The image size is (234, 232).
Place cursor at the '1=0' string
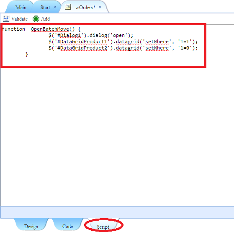(x=185, y=48)
